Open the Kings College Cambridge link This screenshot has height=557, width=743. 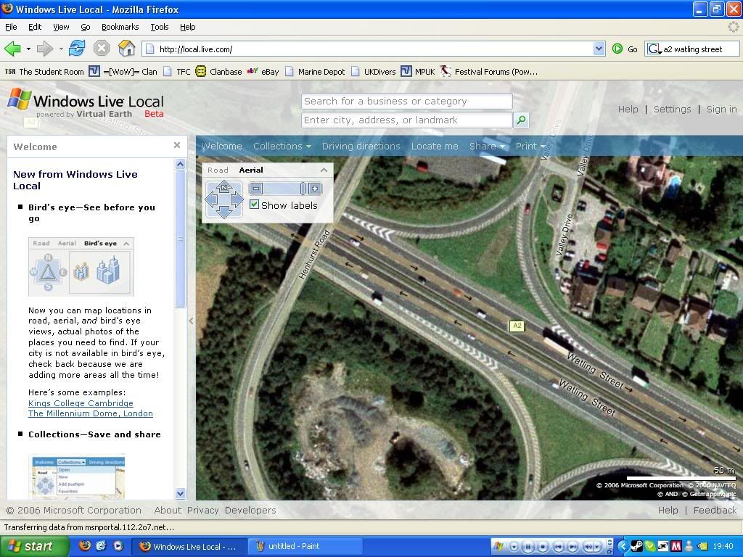pyautogui.click(x=81, y=403)
